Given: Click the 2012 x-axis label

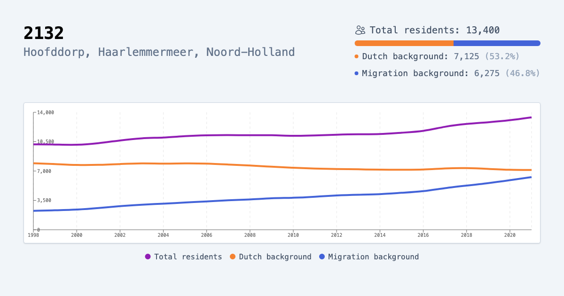Looking at the screenshot, I should click(x=337, y=234).
